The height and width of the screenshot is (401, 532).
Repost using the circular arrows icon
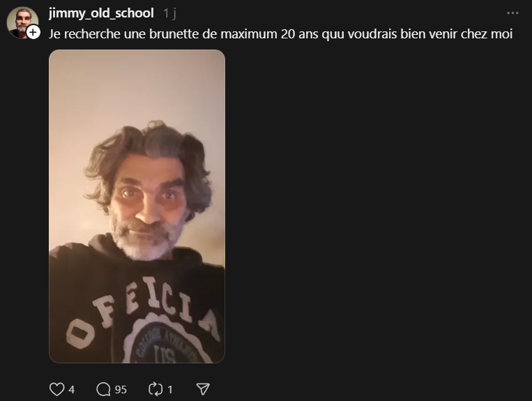tap(155, 389)
